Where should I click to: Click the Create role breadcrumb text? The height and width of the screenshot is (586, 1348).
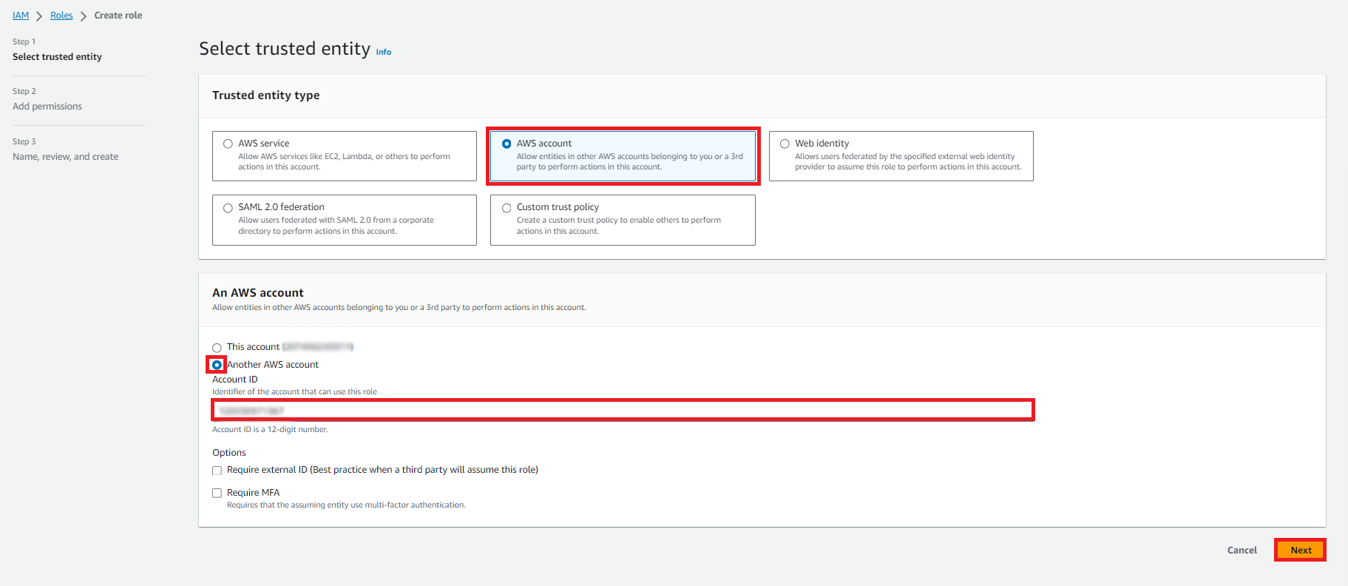pyautogui.click(x=118, y=16)
